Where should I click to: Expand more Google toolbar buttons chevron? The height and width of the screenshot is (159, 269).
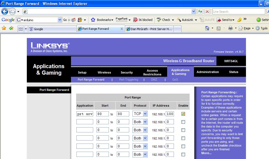click(x=245, y=19)
